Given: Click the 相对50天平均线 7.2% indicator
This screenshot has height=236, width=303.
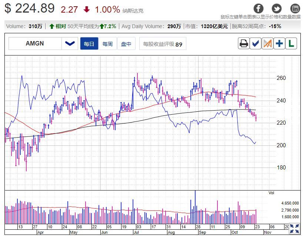Looking at the screenshot, I should coord(83,26).
